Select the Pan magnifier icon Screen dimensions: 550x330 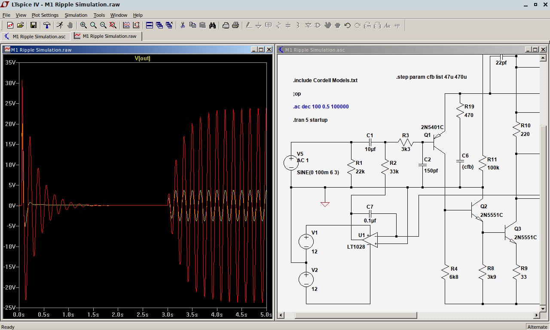(x=93, y=25)
